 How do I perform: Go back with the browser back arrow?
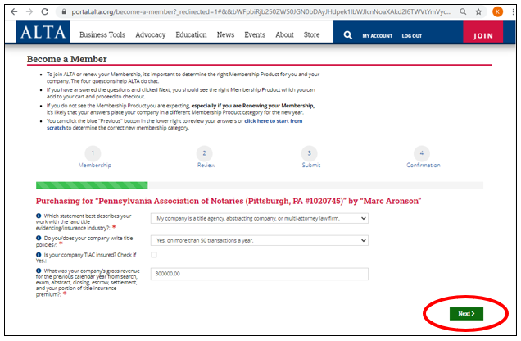click(x=14, y=12)
